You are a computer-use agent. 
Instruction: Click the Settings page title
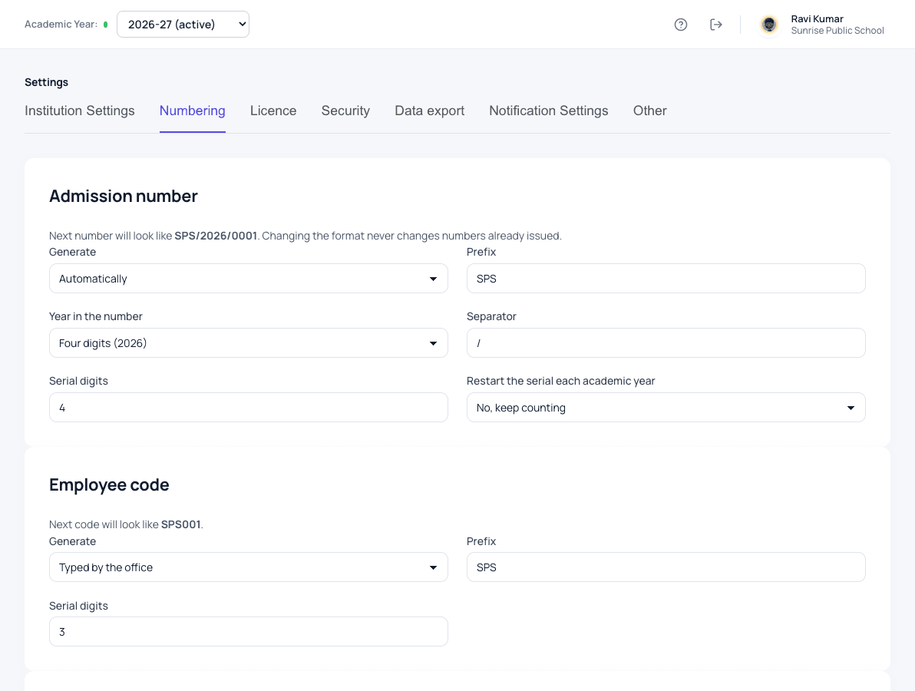[46, 82]
